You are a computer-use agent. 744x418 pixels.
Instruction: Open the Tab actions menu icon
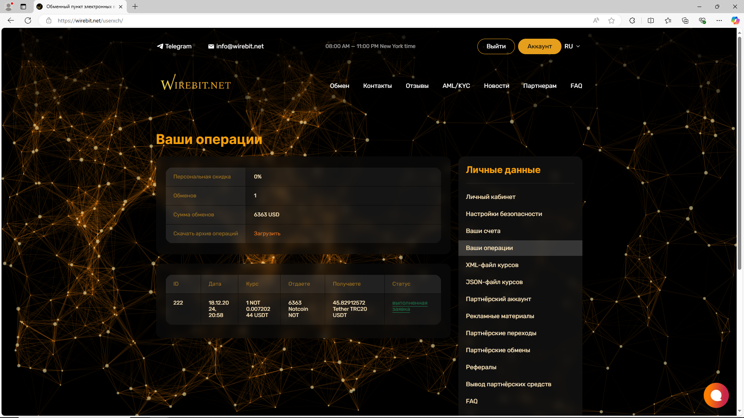pos(23,7)
